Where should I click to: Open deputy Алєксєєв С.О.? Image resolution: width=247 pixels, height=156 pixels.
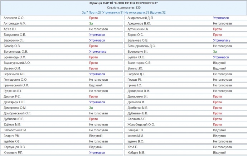pyautogui.click(x=14, y=18)
